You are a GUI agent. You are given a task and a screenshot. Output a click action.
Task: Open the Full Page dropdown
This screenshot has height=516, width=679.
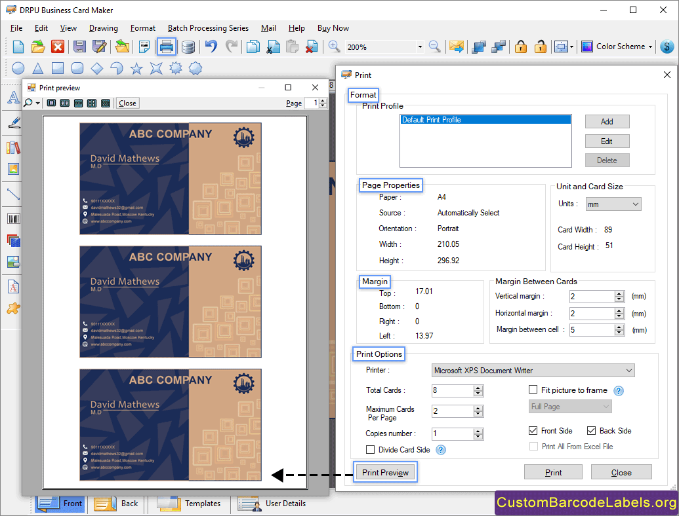point(570,406)
